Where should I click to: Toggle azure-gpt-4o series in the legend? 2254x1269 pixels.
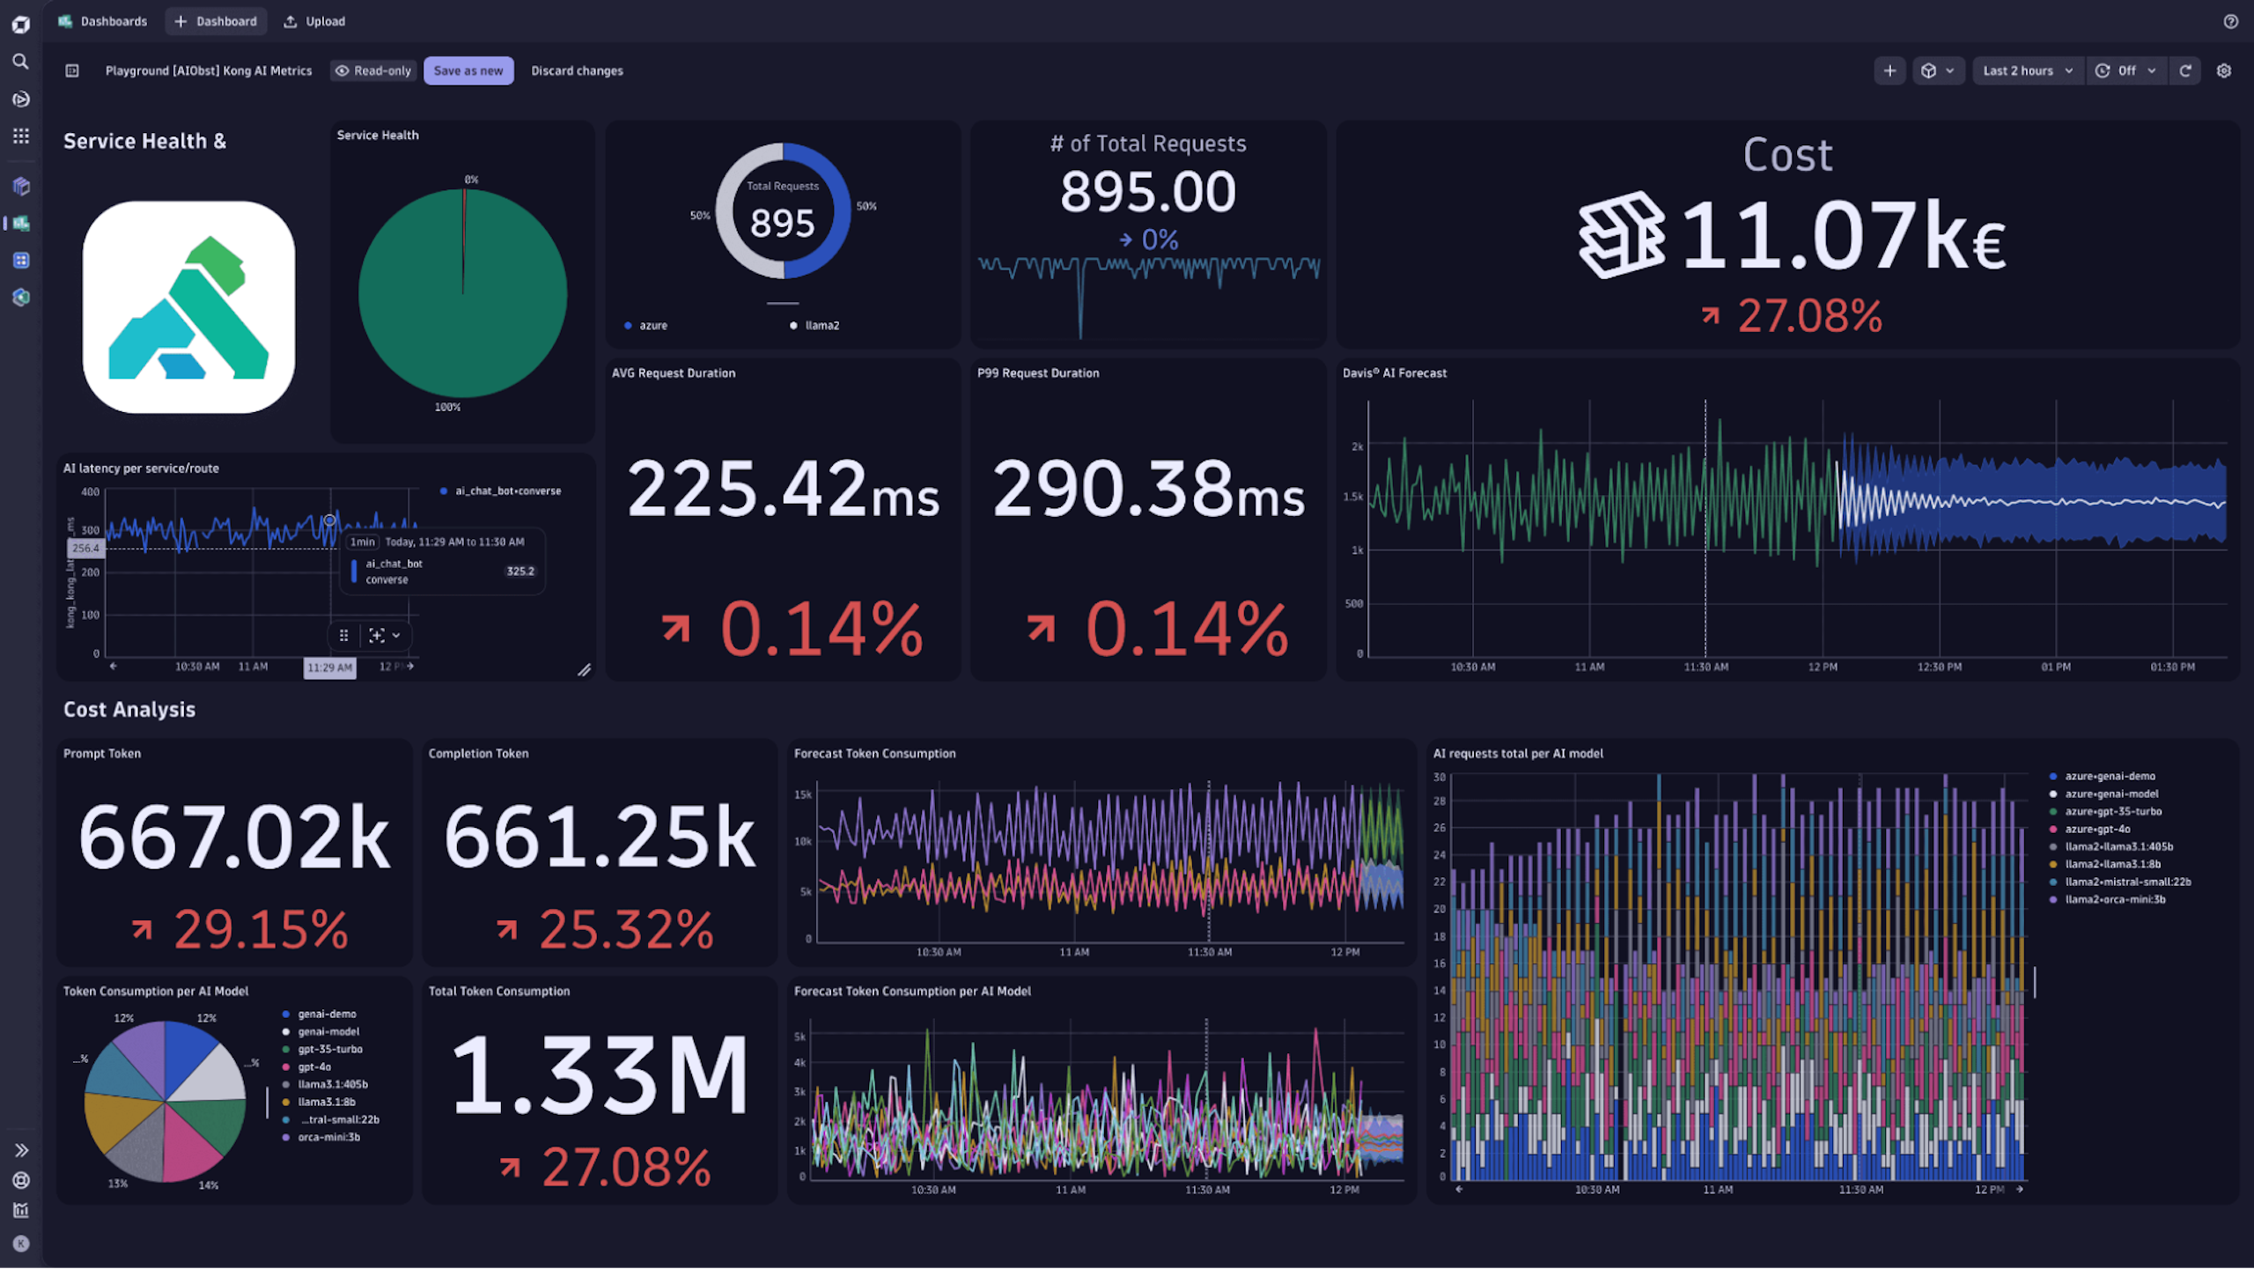(2097, 829)
